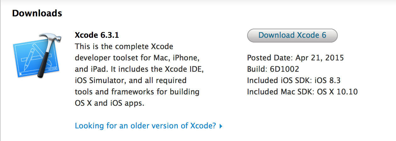Click the Included iOS SDK line
The height and width of the screenshot is (141, 396).
[x=294, y=81]
